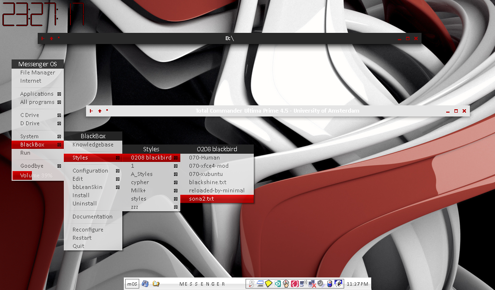This screenshot has width=495, height=290.
Task: Expand the Applications submenu arrow
Action: click(59, 94)
